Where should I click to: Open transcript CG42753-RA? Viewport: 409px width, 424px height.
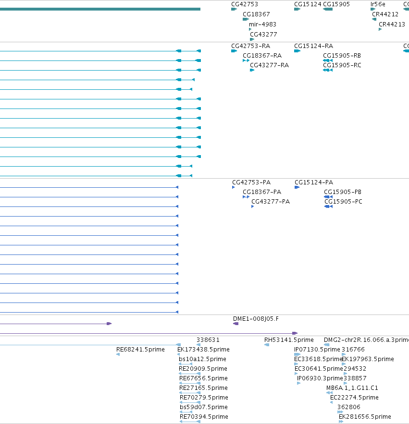[x=251, y=46]
